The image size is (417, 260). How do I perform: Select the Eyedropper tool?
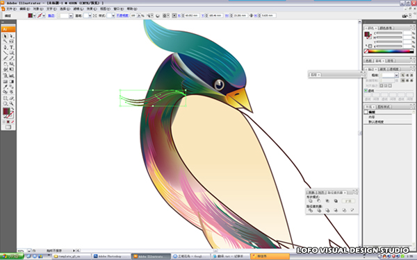pyautogui.click(x=5, y=87)
